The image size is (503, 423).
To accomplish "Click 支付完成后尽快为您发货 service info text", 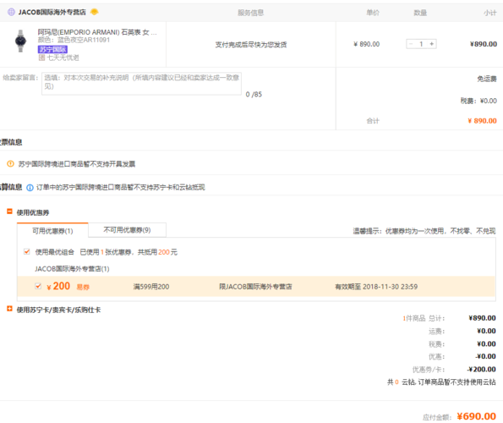I will pos(251,45).
